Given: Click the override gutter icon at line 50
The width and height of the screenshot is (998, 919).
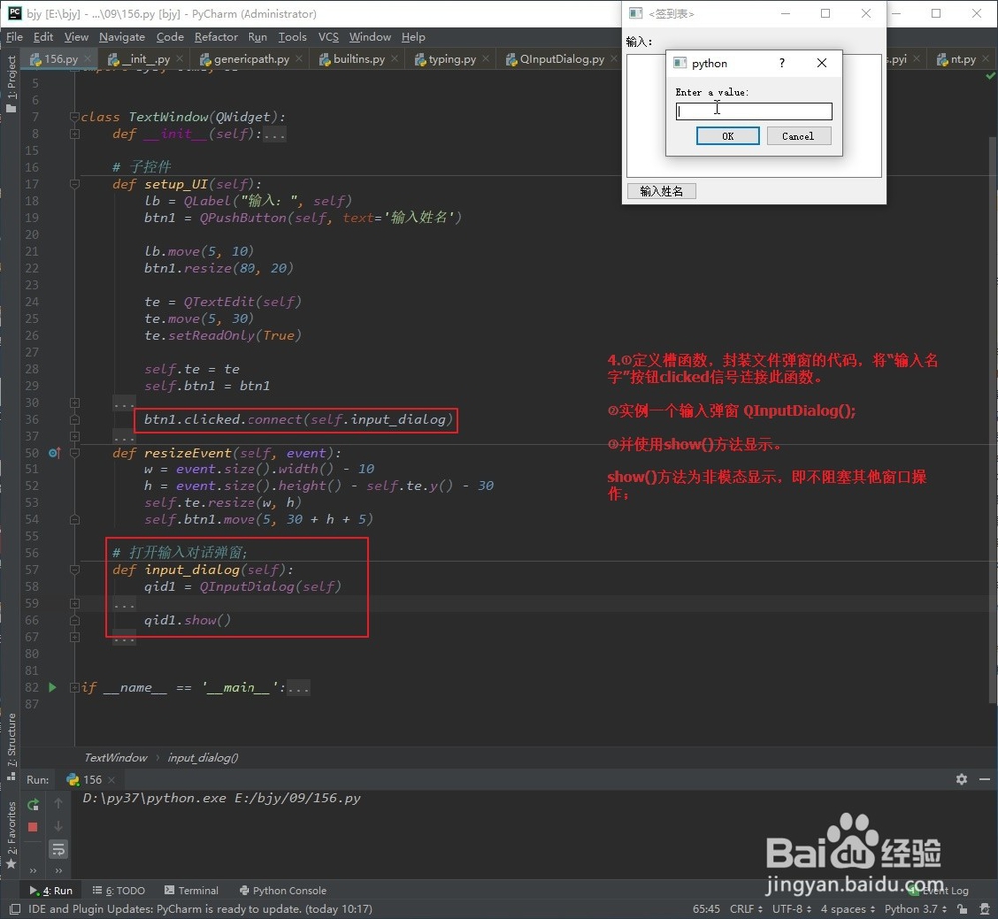Looking at the screenshot, I should [54, 453].
